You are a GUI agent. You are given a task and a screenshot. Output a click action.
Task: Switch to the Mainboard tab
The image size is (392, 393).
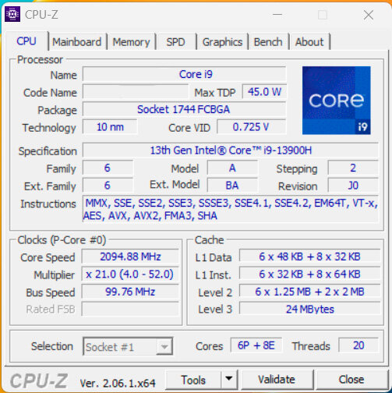tap(77, 42)
